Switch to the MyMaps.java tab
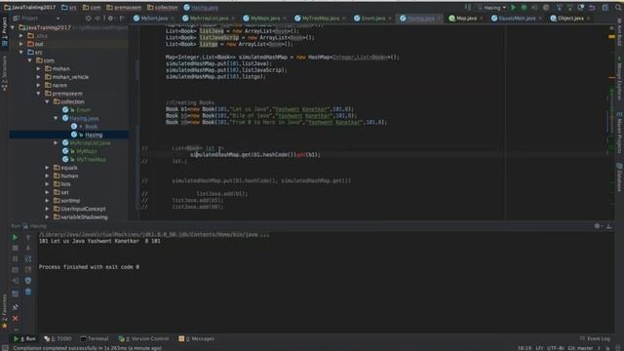This screenshot has width=624, height=351. coord(264,19)
